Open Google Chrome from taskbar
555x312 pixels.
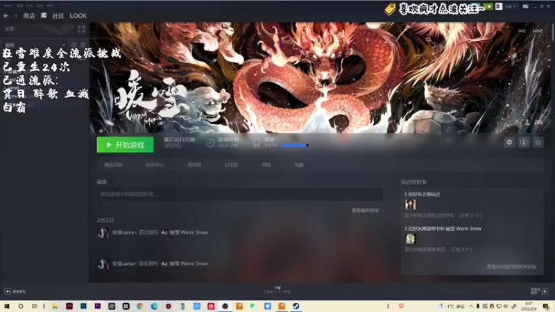(x=140, y=306)
